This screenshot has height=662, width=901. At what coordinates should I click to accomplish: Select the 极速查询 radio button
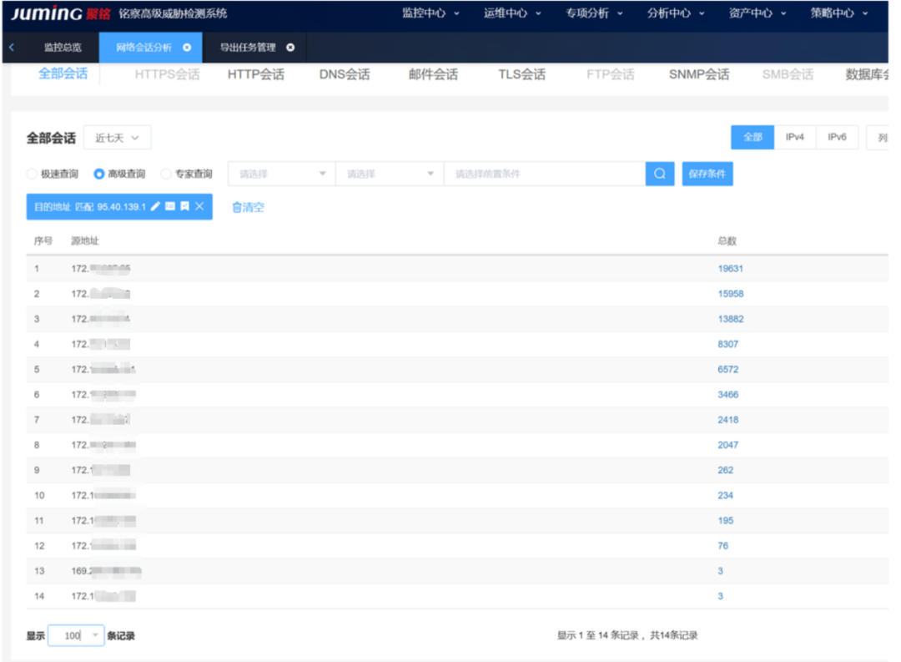tap(33, 174)
